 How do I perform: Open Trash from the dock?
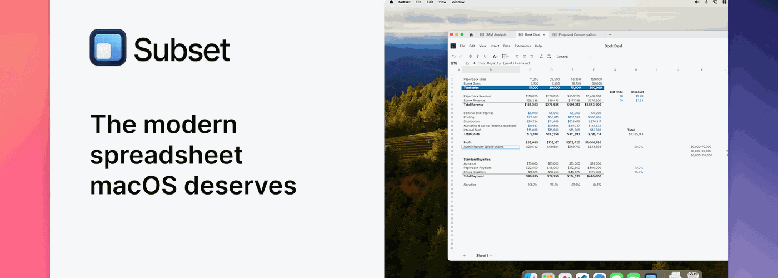click(692, 275)
